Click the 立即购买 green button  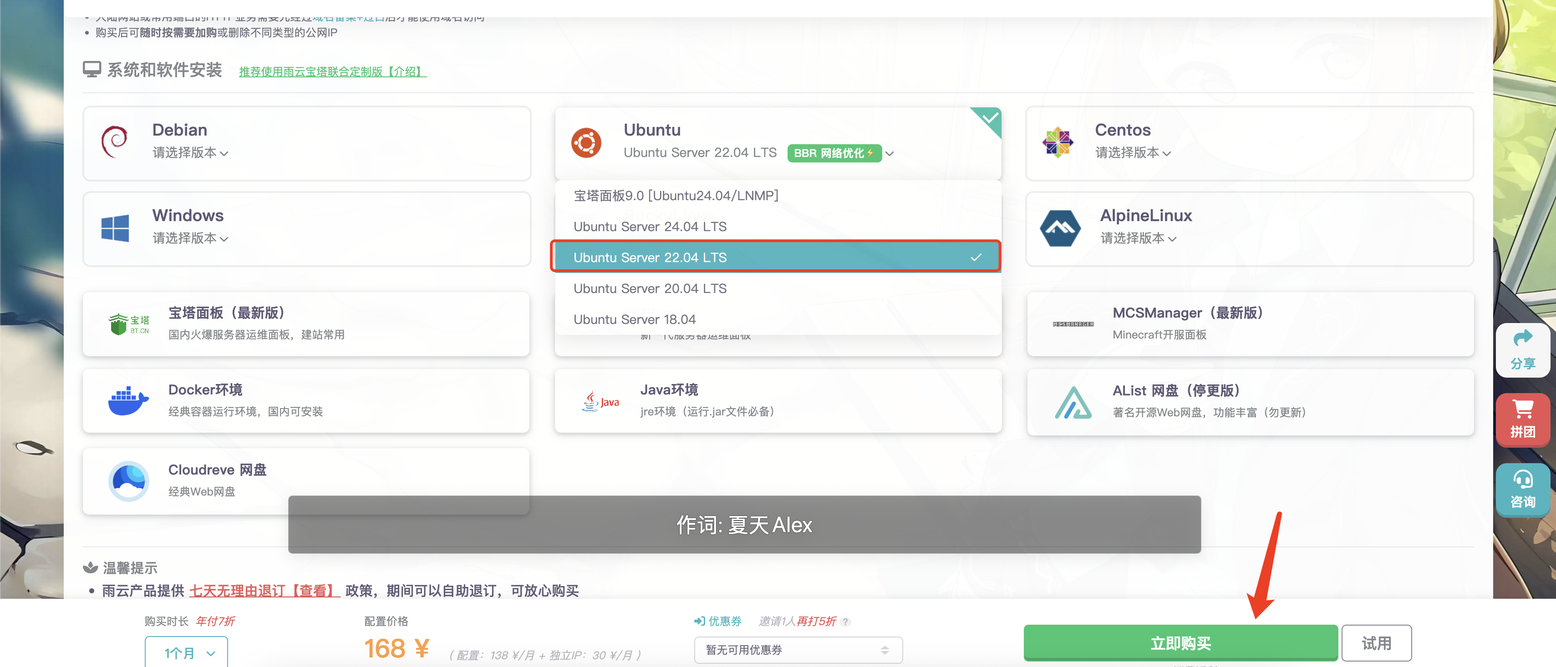(1180, 643)
